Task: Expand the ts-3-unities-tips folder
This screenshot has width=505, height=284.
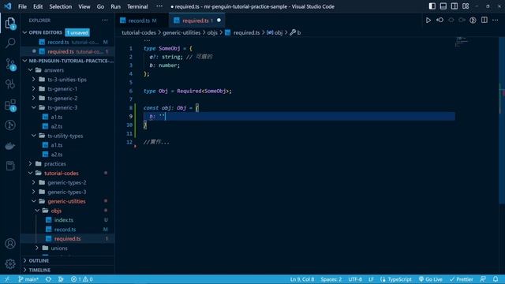Action: (67, 79)
